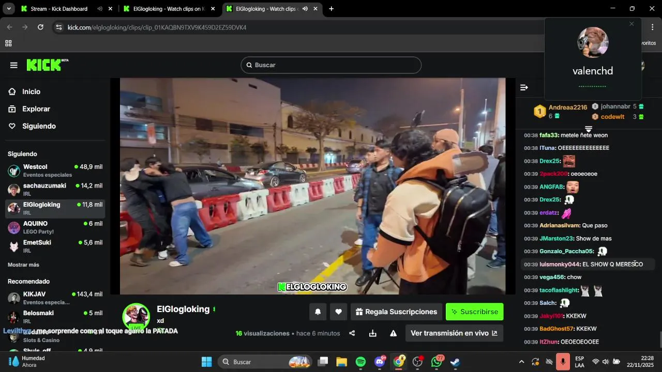Open WhatsApp from taskbar
Image resolution: width=662 pixels, height=372 pixels.
click(437, 362)
